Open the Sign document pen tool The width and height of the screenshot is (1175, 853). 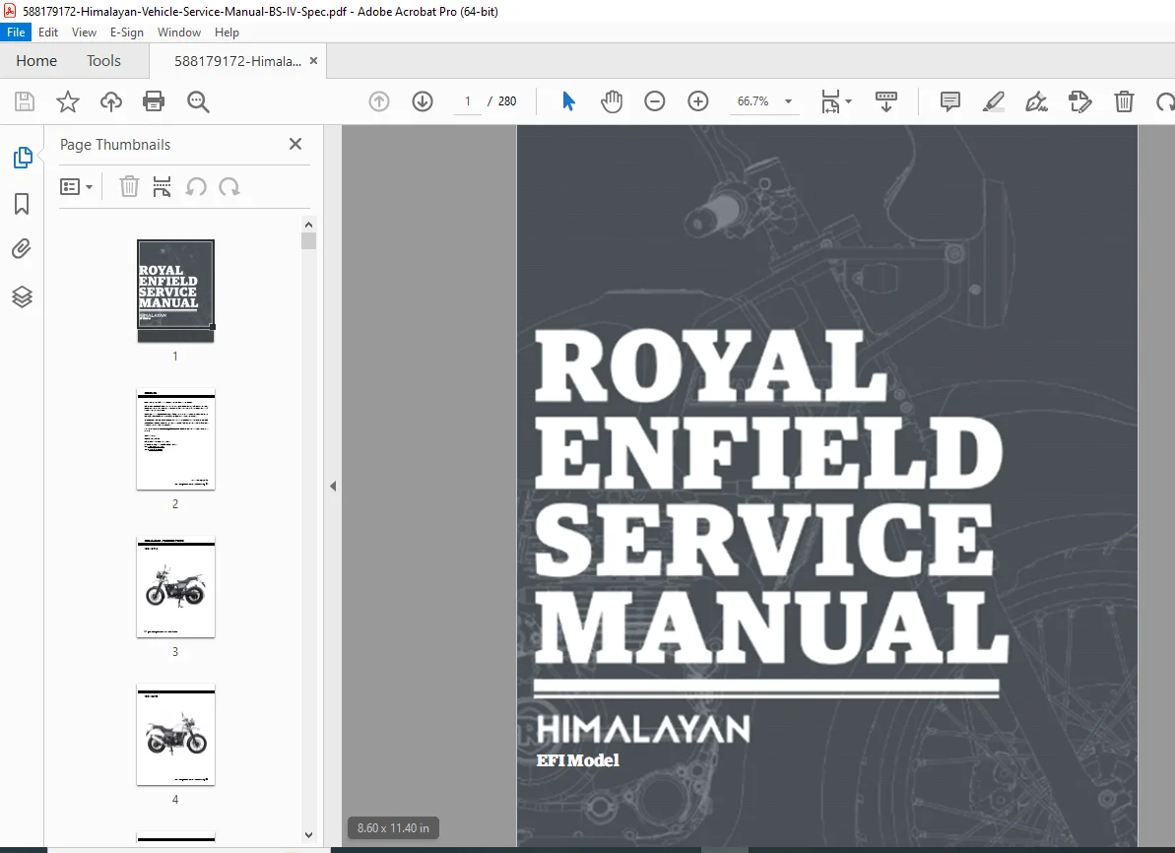(x=1037, y=101)
